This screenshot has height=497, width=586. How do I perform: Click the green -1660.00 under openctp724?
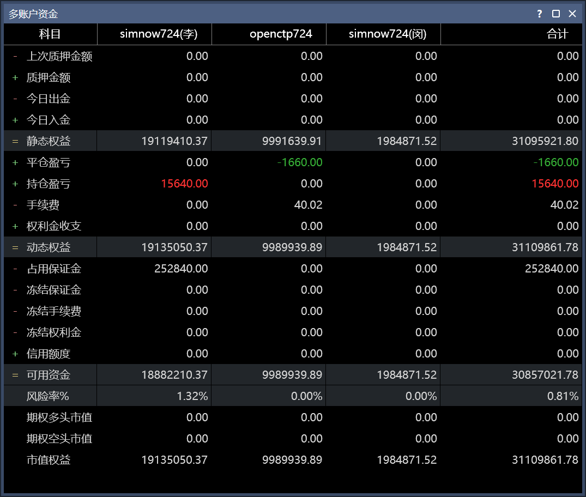tap(300, 162)
